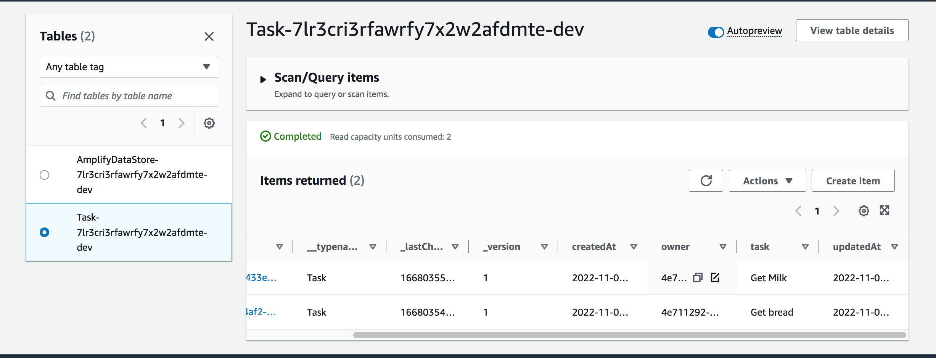Go to next page of tables list

click(181, 123)
